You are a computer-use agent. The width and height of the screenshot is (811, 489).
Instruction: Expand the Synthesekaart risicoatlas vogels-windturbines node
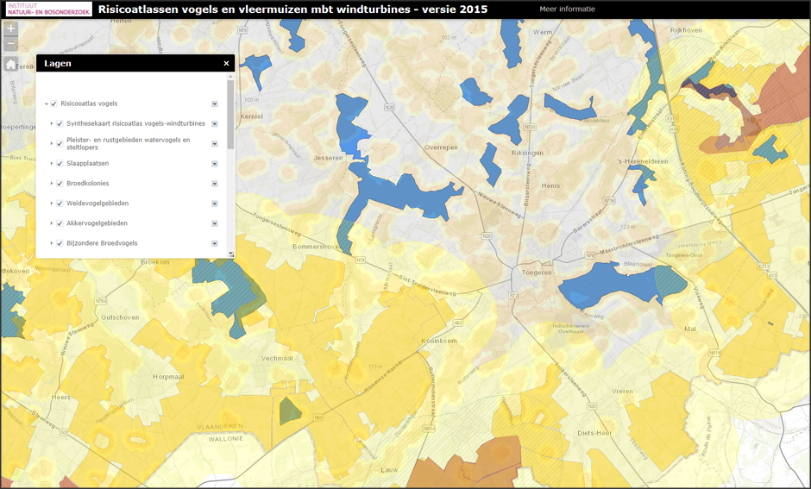(52, 124)
